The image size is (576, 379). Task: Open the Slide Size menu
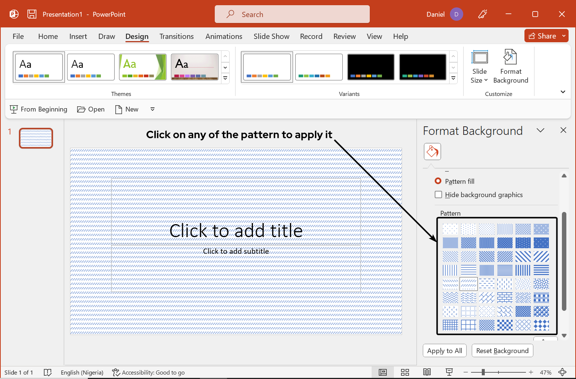click(x=479, y=66)
